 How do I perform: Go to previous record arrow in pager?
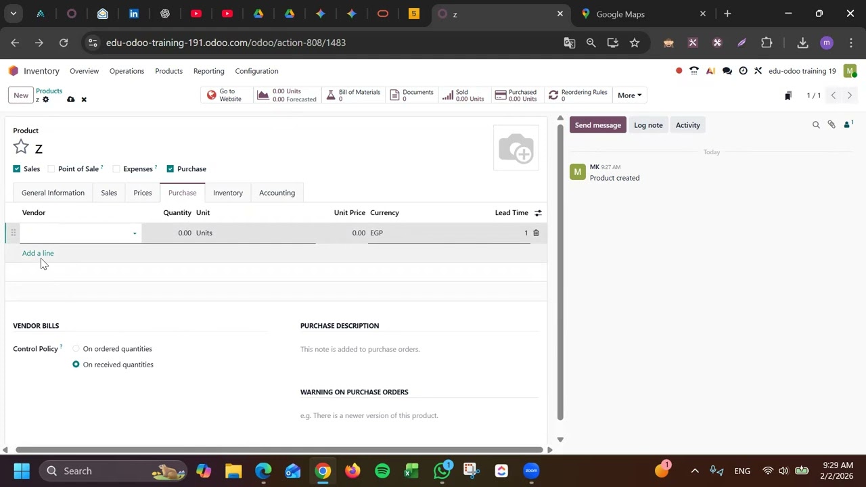[x=834, y=95]
